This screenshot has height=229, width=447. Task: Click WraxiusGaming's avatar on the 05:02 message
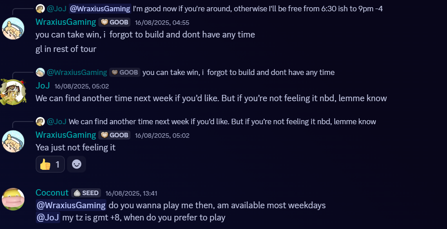[13, 141]
